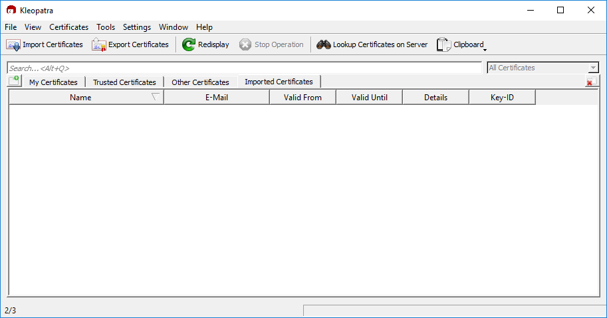
Task: Click the Details column header
Action: 436,98
